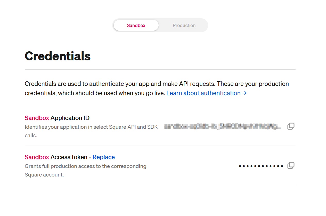Switch to the Production environment
Image resolution: width=326 pixels, height=216 pixels.
184,26
